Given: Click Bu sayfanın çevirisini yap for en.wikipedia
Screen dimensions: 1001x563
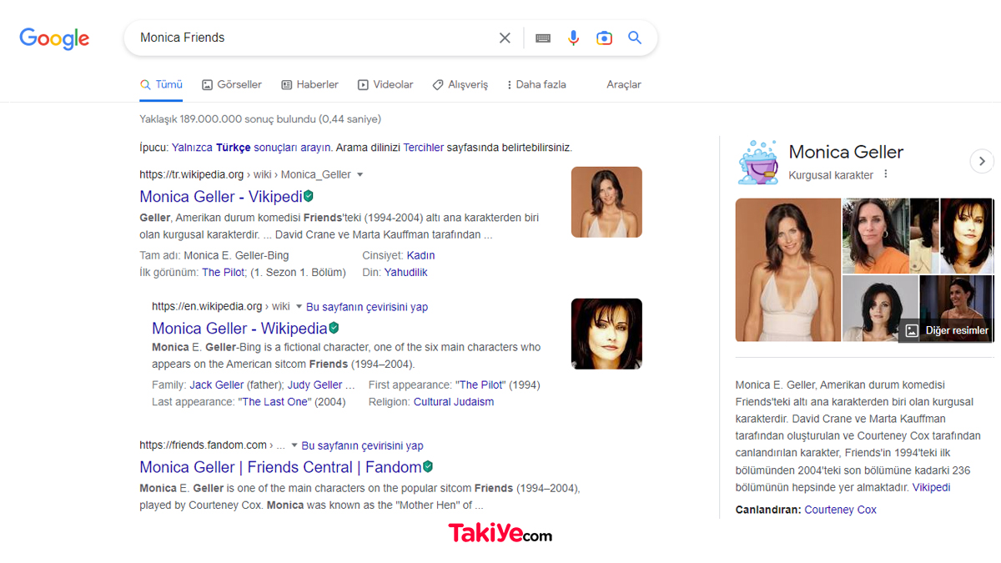Looking at the screenshot, I should 367,307.
